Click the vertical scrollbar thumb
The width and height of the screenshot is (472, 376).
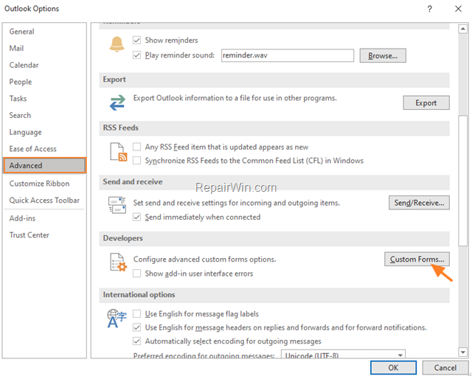tap(462, 181)
